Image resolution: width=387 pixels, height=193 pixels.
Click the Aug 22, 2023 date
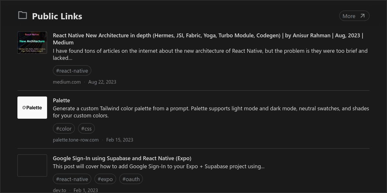tap(102, 82)
